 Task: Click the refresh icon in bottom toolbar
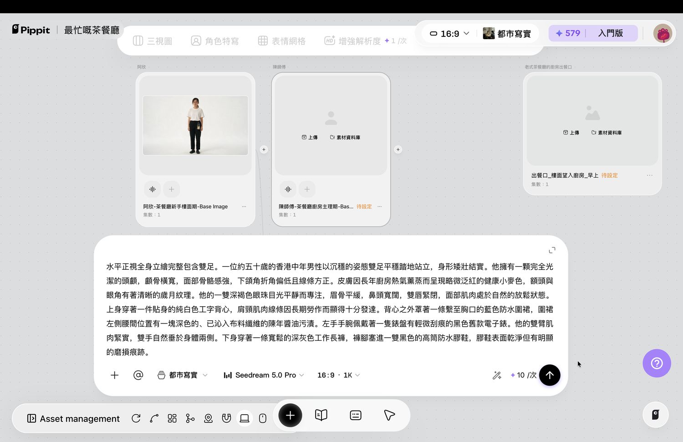(136, 418)
